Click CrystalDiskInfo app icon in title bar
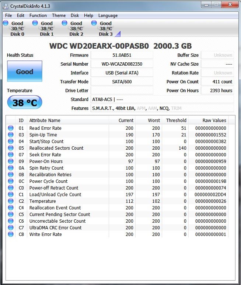This screenshot has height=285, width=241. coord(6,6)
